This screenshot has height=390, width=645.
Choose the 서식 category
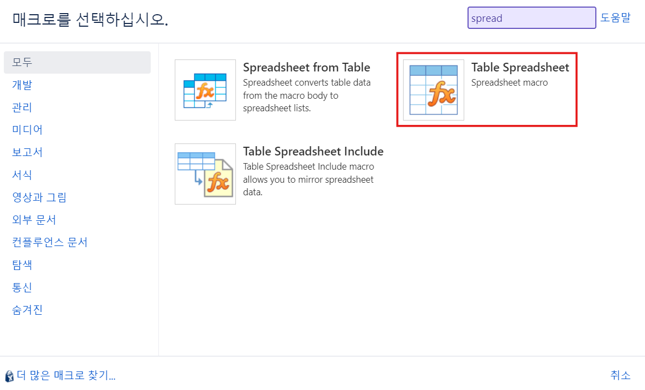(22, 175)
